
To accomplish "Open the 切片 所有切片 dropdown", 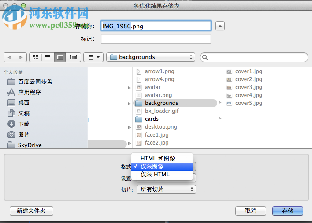I will click(x=166, y=190).
